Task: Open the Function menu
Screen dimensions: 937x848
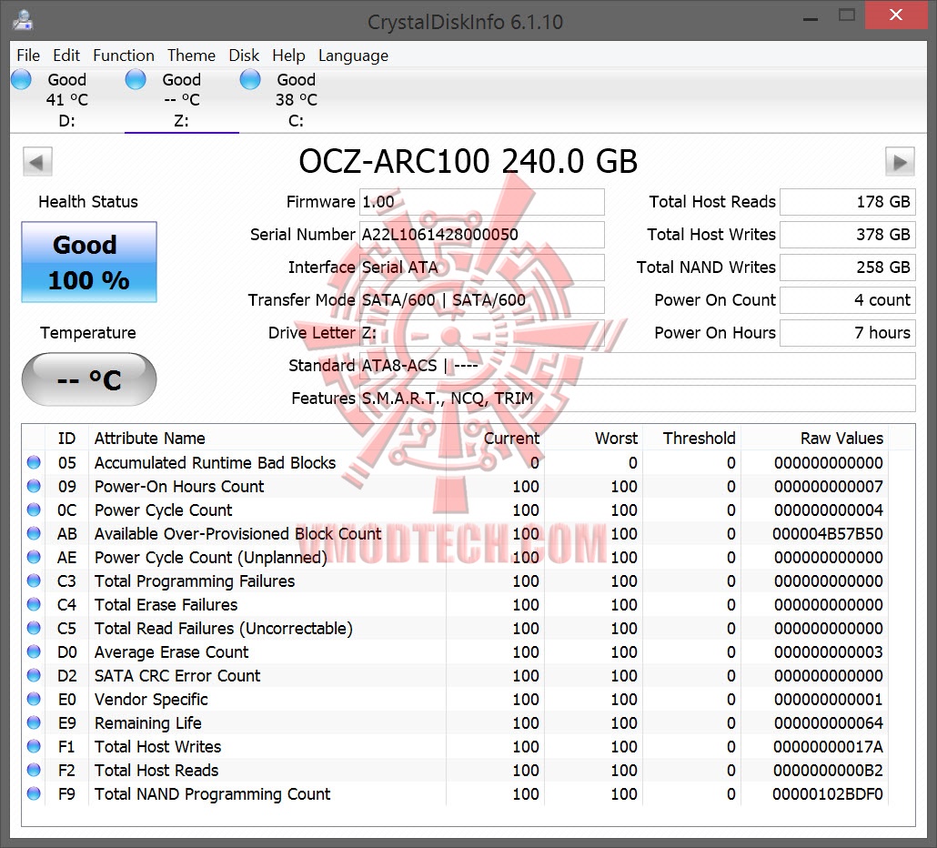Action: tap(124, 56)
